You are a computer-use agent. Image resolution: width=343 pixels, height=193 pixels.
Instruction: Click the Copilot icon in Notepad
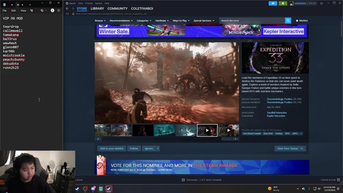pos(42,10)
